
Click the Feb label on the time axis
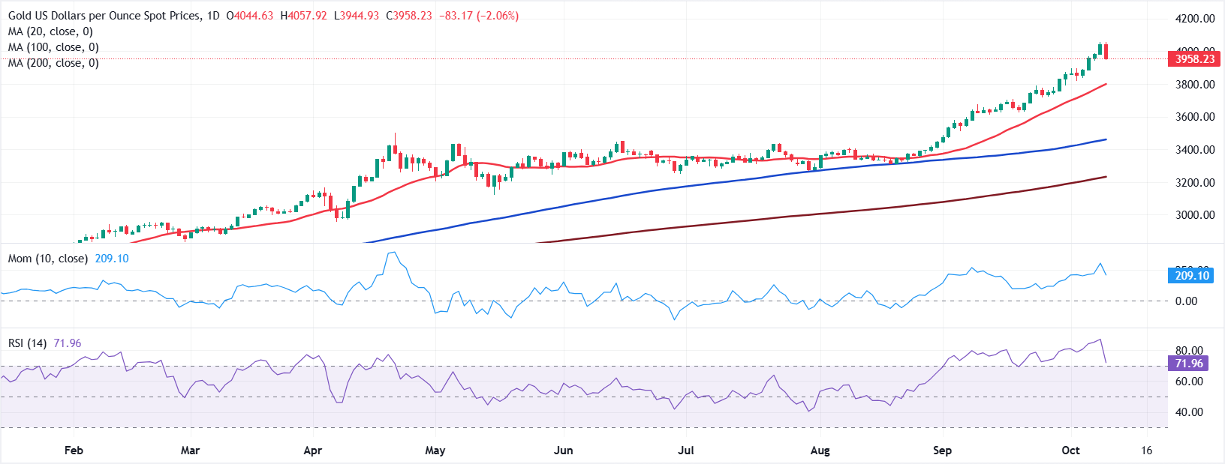(74, 451)
